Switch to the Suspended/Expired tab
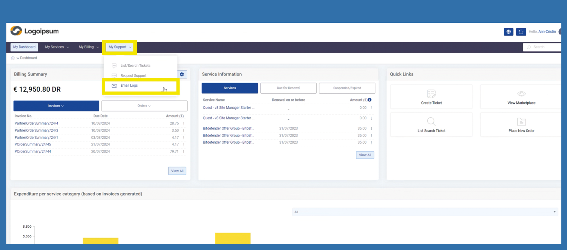The height and width of the screenshot is (250, 567). coord(347,88)
